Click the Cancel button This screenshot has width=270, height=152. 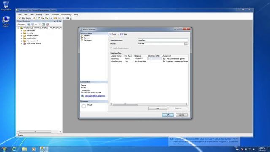click(x=181, y=115)
